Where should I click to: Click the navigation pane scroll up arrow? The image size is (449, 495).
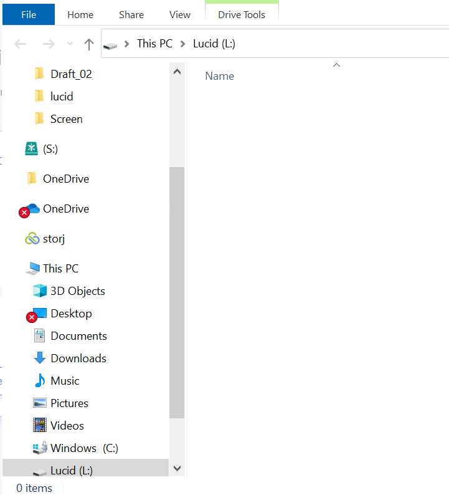click(177, 72)
